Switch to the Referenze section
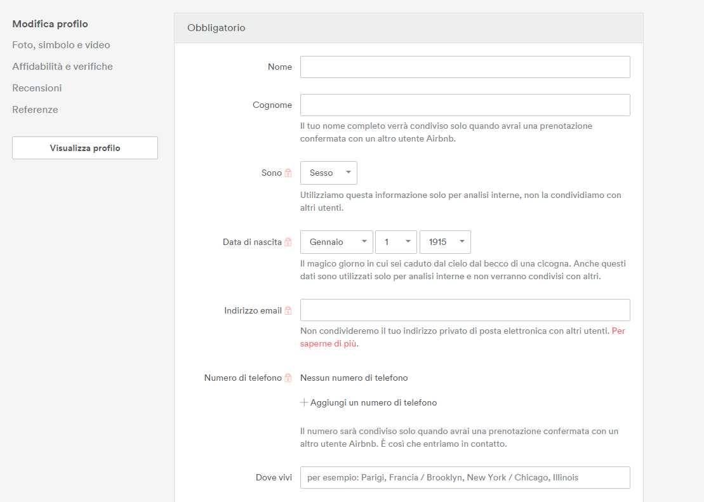Viewport: 704px width, 502px height. (35, 110)
